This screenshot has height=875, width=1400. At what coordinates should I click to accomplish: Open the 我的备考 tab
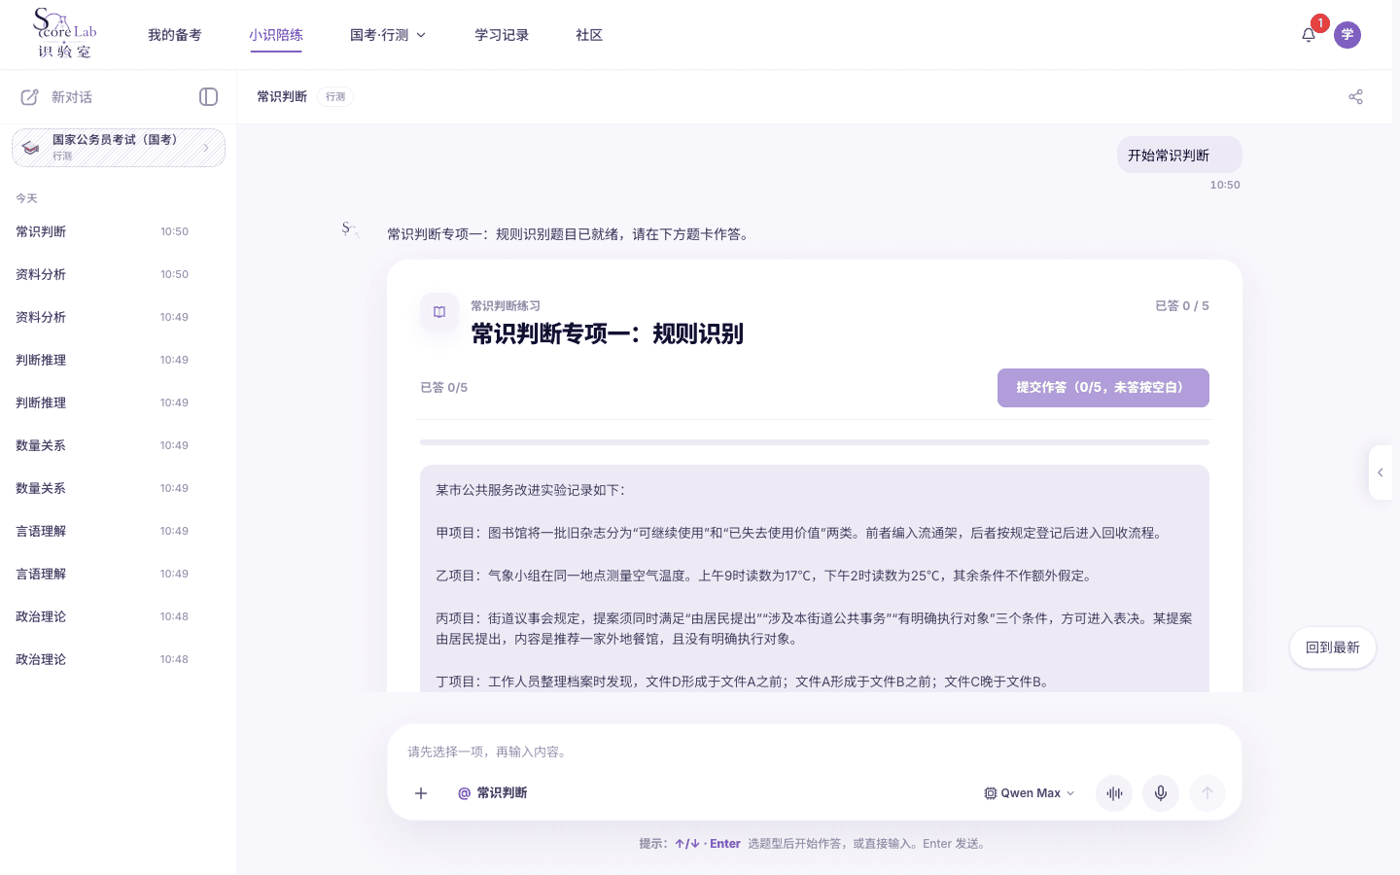(175, 35)
